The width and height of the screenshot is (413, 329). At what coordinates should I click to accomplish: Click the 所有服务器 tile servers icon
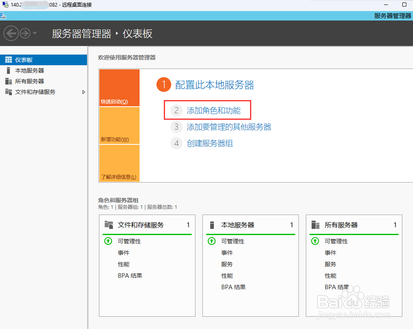tap(315, 224)
